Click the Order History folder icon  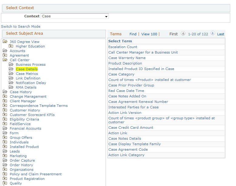pyautogui.click(x=5, y=165)
